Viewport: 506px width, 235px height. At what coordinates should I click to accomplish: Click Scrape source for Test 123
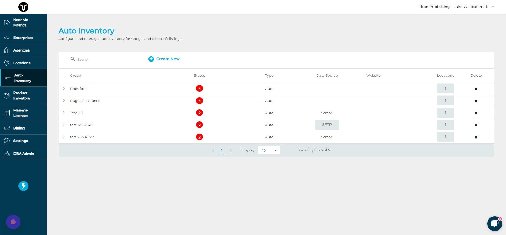(327, 113)
